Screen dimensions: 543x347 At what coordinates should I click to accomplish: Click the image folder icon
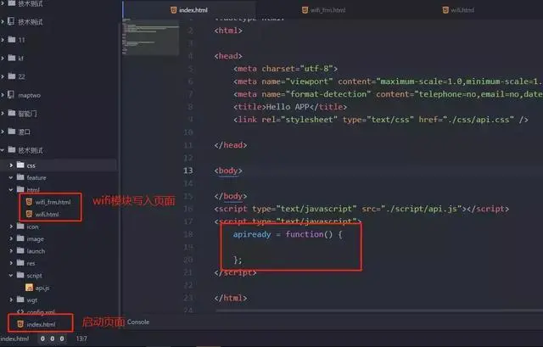pyautogui.click(x=20, y=238)
